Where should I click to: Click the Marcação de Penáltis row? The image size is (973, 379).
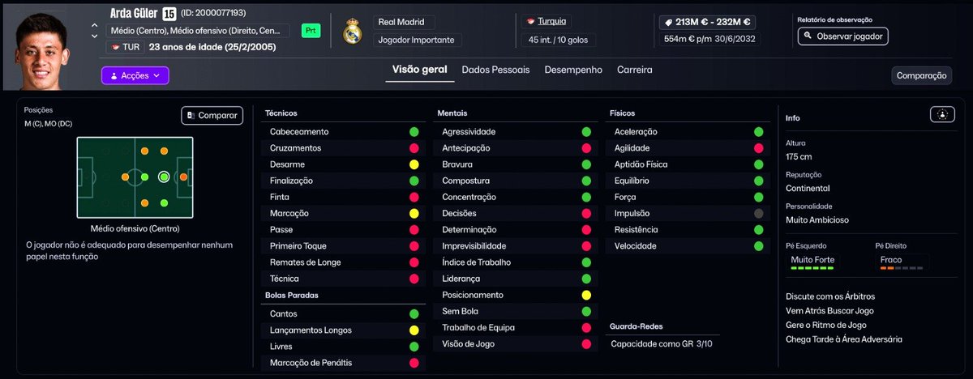coord(343,363)
